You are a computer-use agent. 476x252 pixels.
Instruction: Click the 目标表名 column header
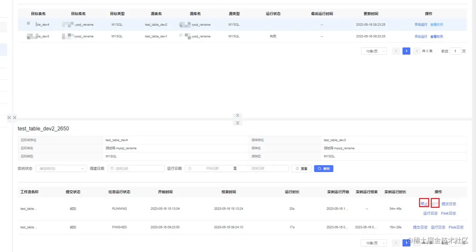click(x=38, y=13)
